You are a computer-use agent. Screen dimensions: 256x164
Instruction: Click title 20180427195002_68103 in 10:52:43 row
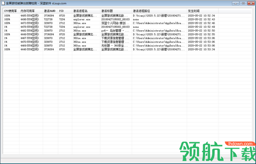point(115,20)
